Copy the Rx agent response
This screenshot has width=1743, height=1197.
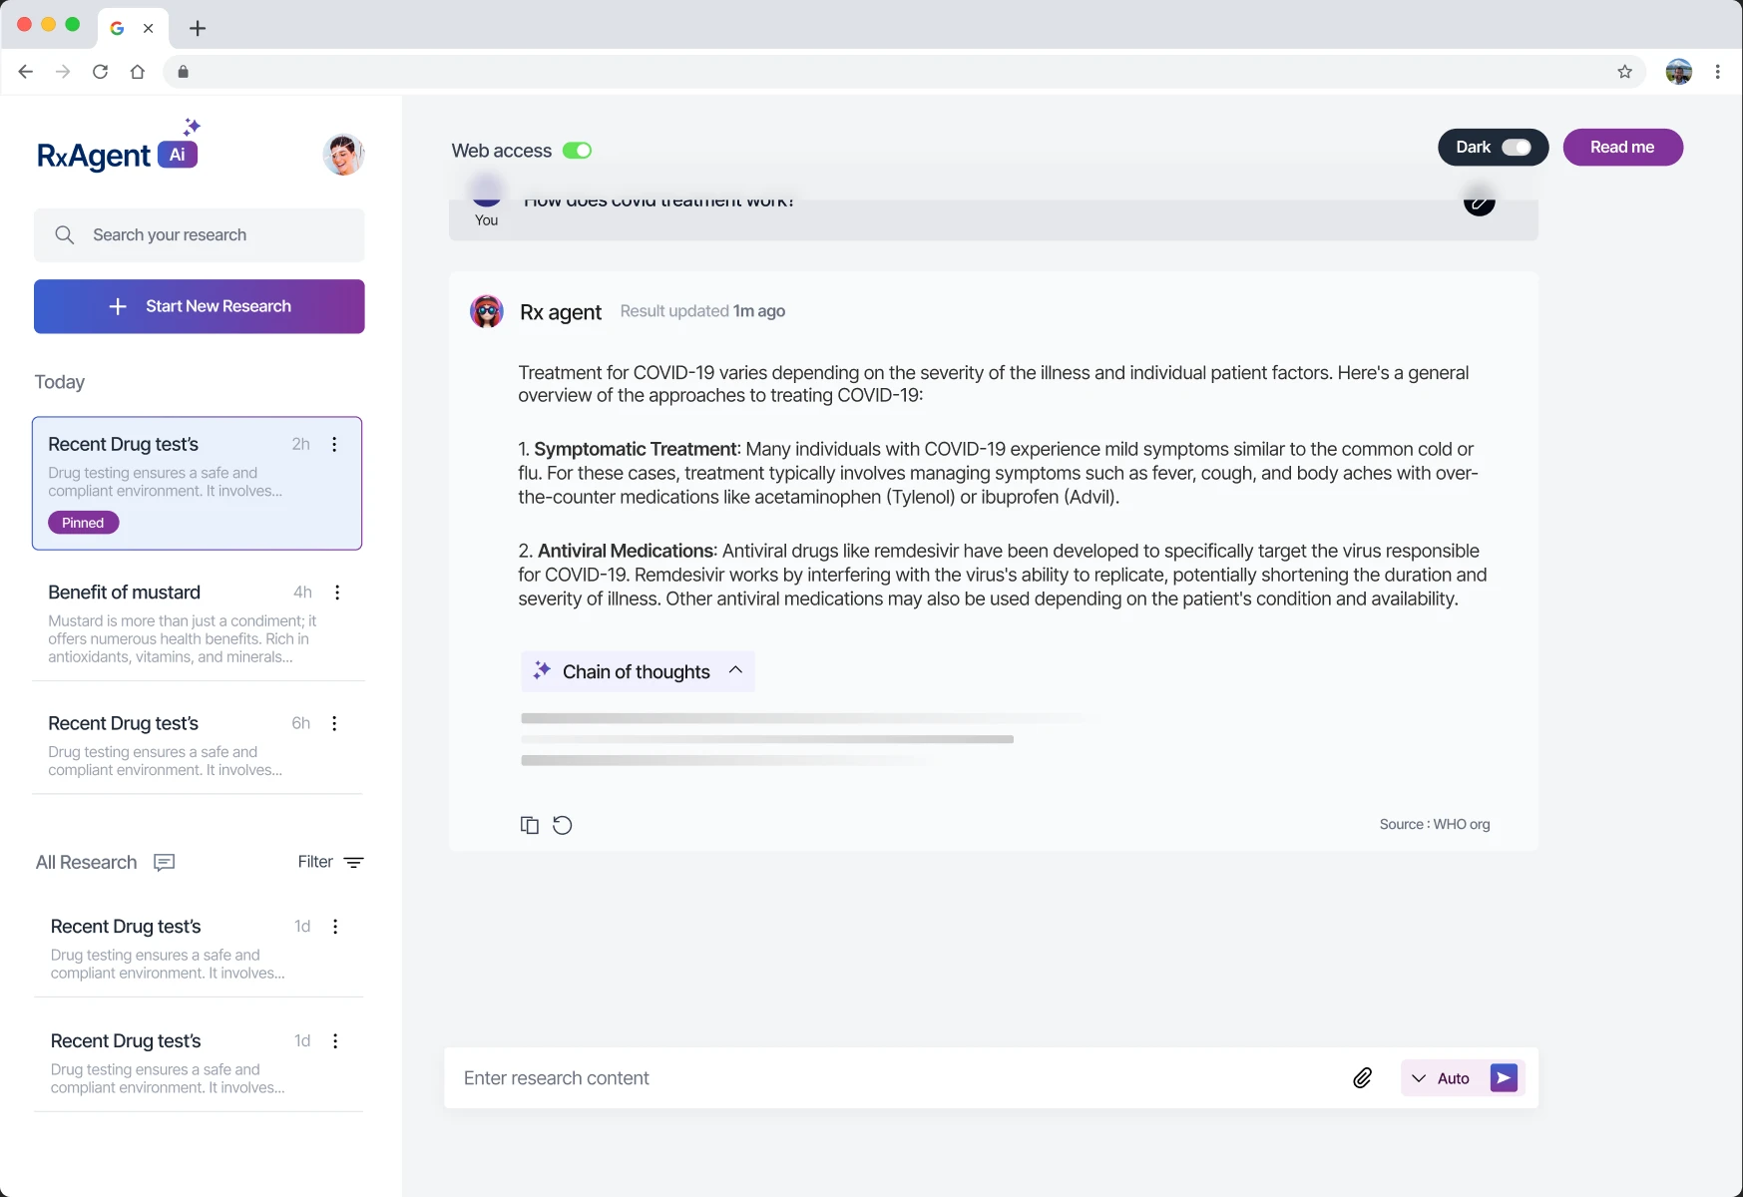click(530, 825)
